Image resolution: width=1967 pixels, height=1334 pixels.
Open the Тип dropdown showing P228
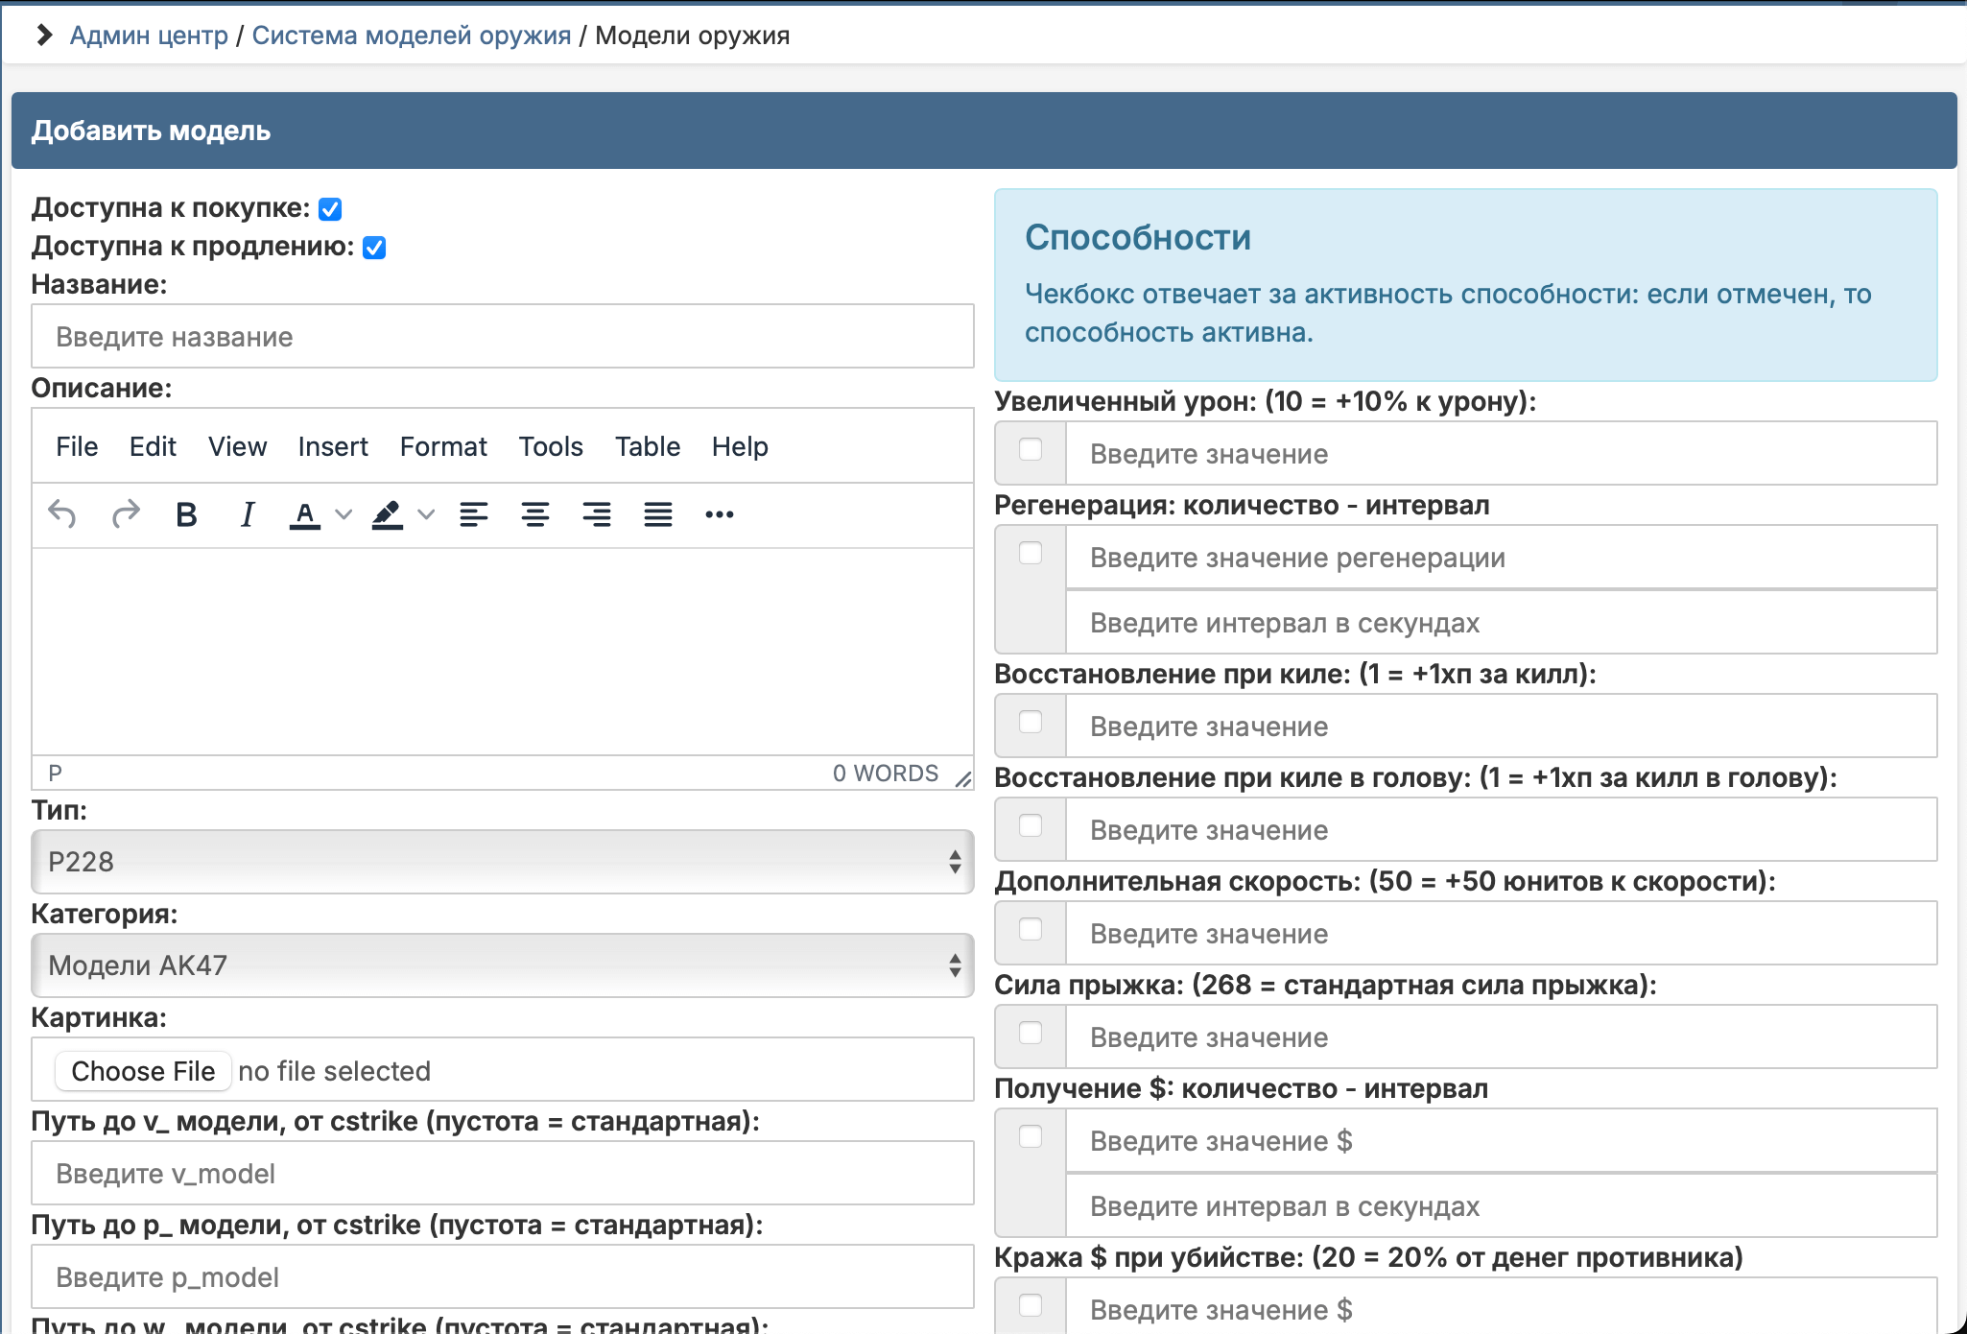pyautogui.click(x=503, y=862)
